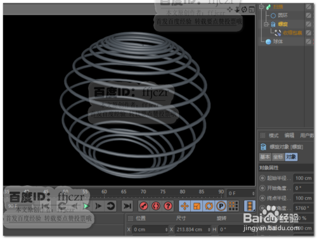
Task: Click the 开始角度 0° value field
Action: (304, 188)
